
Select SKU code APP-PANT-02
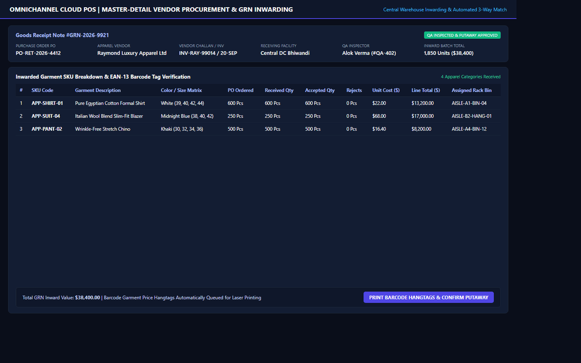point(47,129)
